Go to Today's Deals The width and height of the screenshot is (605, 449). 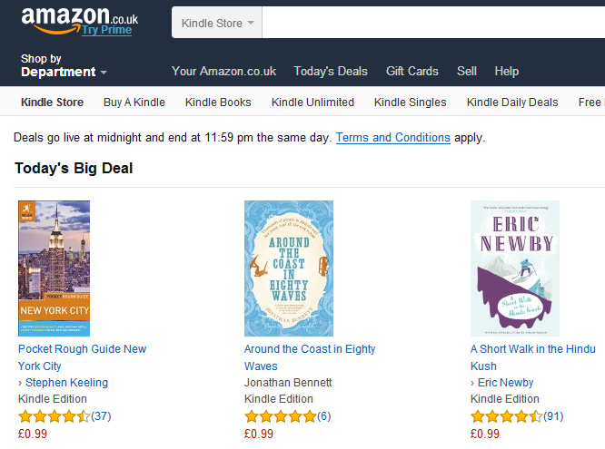(331, 71)
